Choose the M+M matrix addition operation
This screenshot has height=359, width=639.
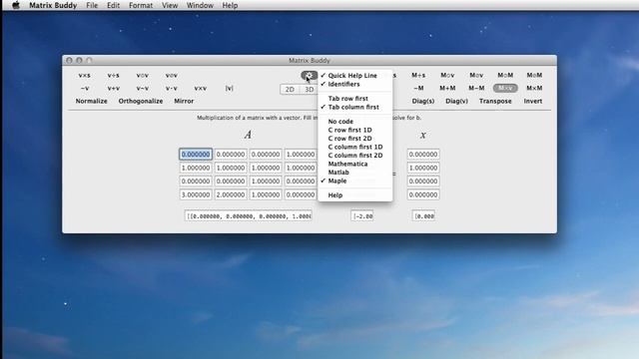[x=447, y=89]
